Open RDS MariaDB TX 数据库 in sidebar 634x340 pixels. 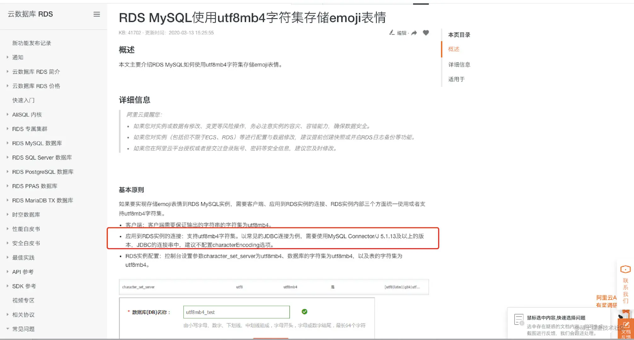point(43,200)
